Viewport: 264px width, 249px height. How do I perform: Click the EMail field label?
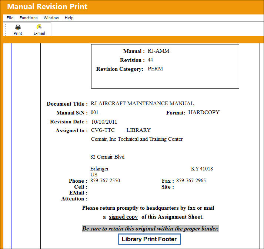click(x=78, y=193)
